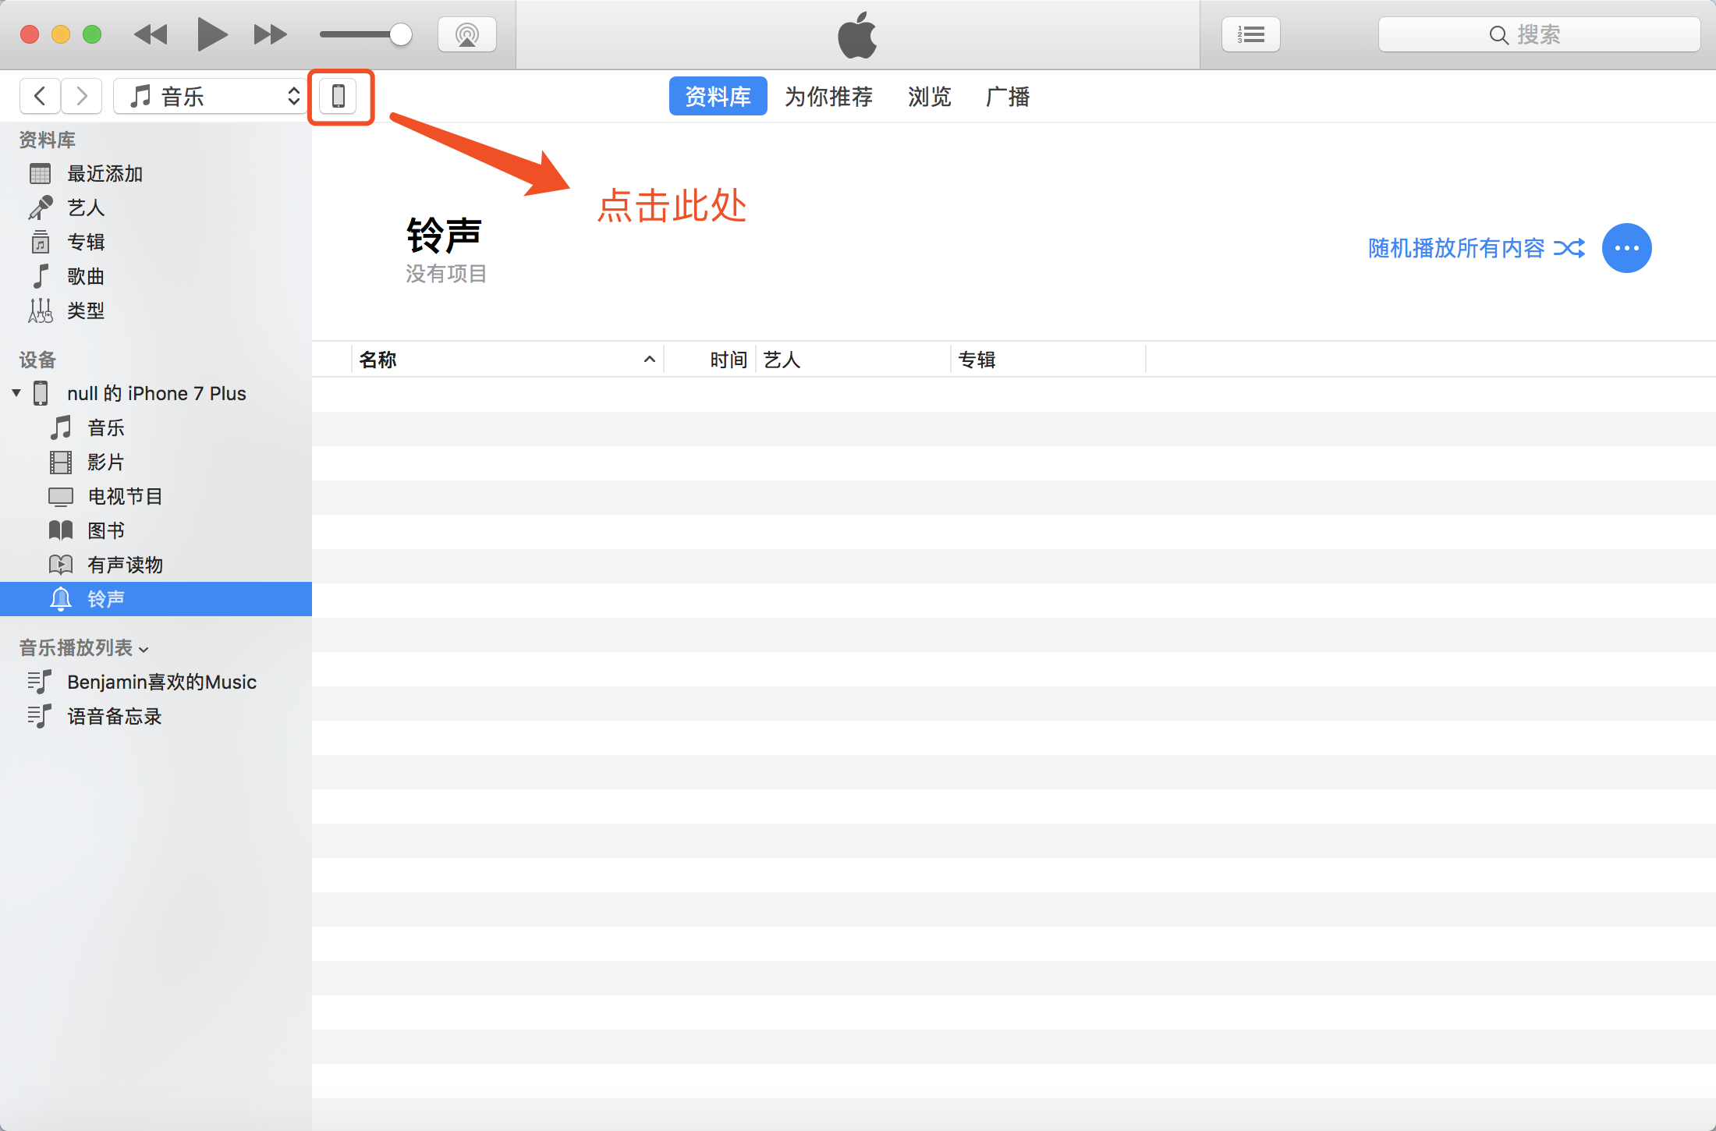Viewport: 1716px width, 1131px height.
Task: Skip to next track with fast-forward
Action: coord(270,34)
